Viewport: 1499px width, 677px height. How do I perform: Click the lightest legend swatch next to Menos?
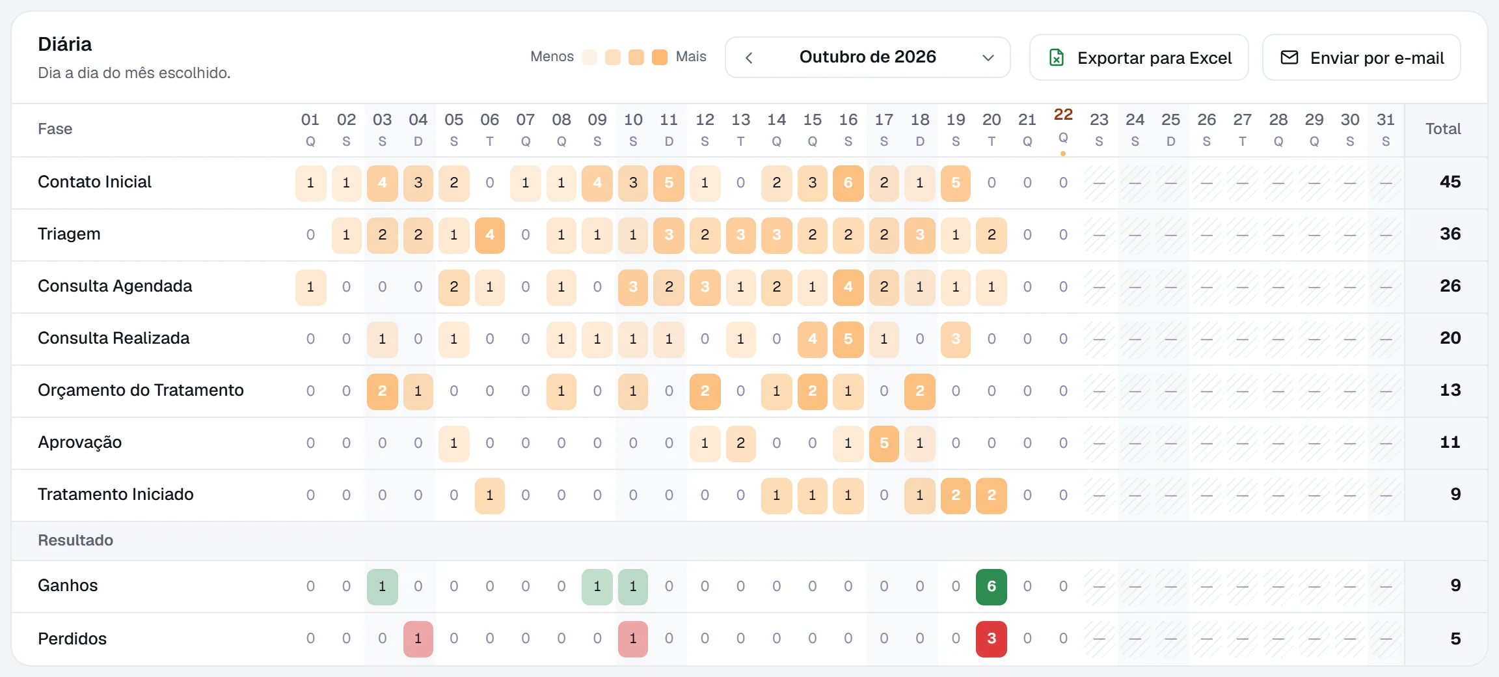(x=589, y=57)
